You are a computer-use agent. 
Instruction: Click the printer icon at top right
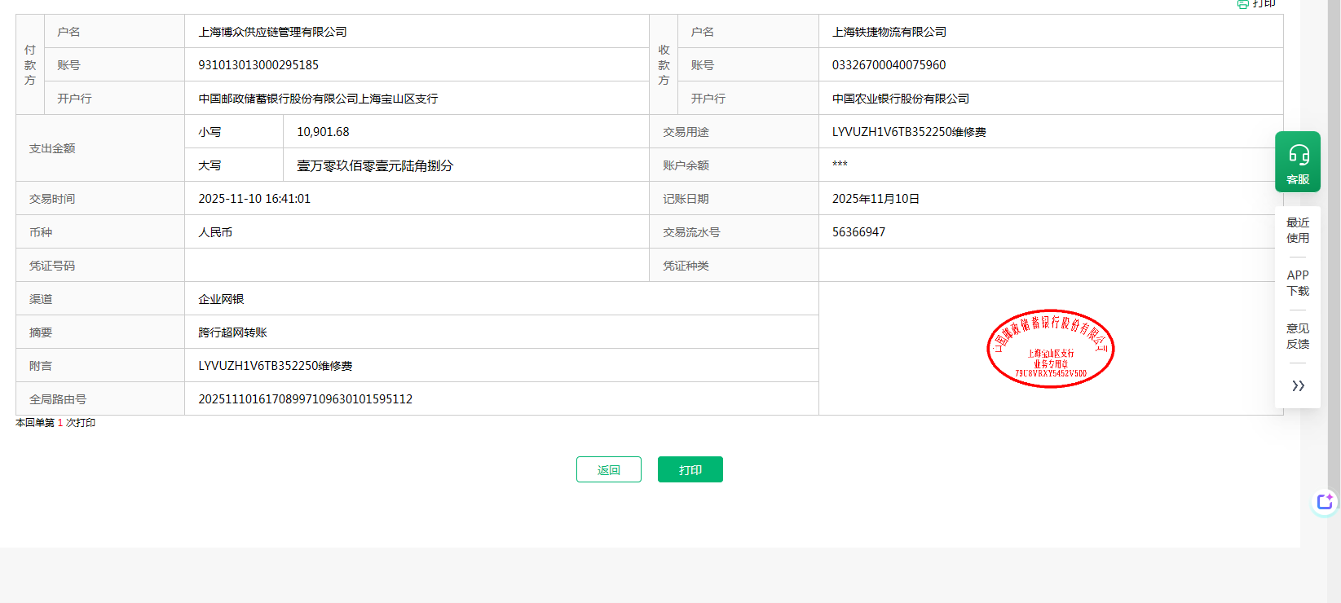coord(1242,4)
